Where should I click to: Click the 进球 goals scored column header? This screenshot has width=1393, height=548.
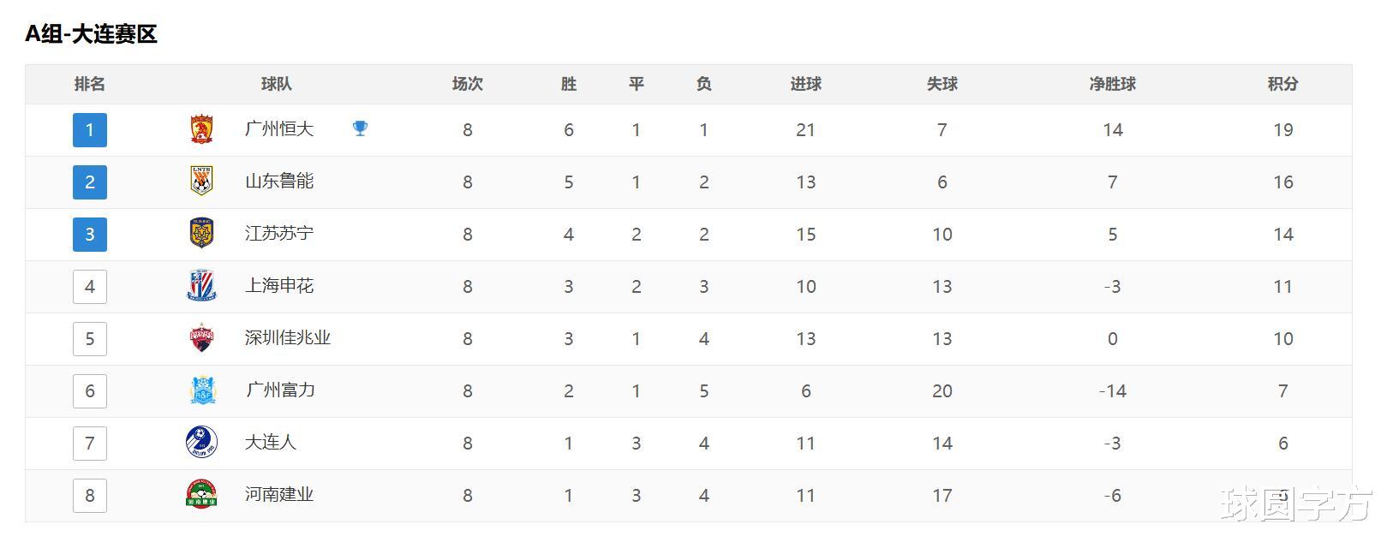[x=805, y=84]
